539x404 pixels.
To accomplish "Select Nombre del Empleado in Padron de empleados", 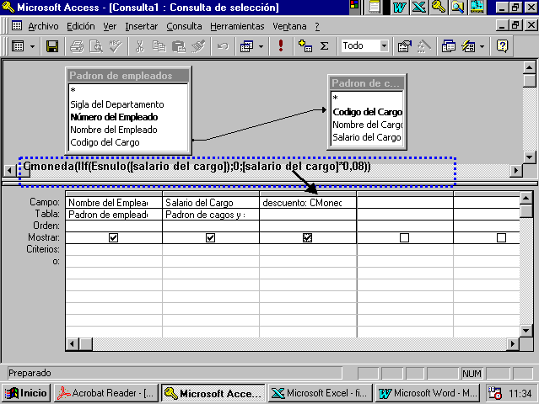I will (x=114, y=130).
